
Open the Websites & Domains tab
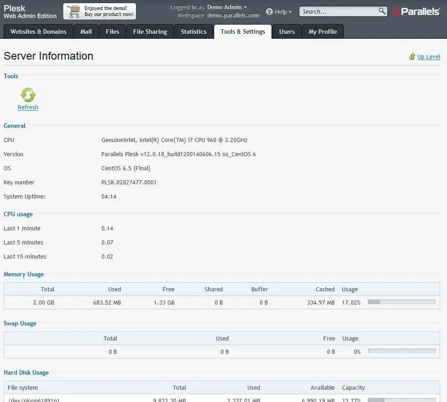38,31
